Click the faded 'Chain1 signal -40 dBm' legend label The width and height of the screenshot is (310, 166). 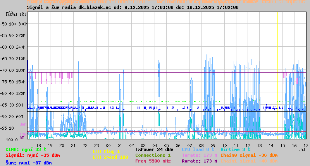[x=249, y=161]
